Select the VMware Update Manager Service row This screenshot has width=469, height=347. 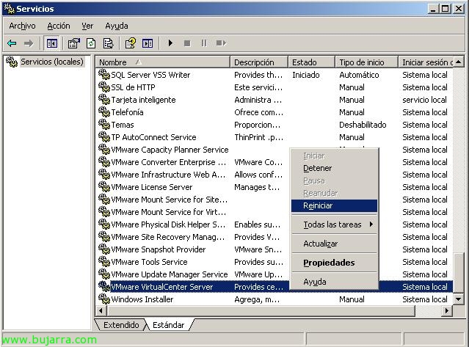tap(275, 274)
